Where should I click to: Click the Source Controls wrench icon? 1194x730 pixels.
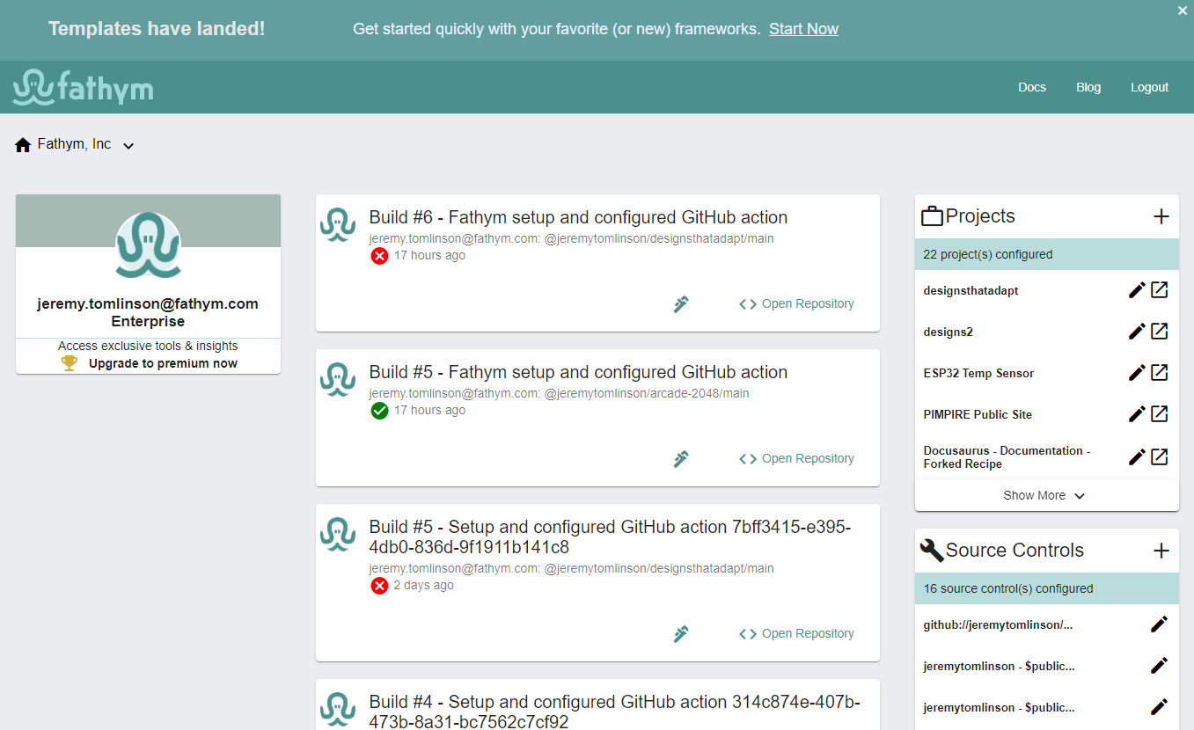tap(932, 551)
